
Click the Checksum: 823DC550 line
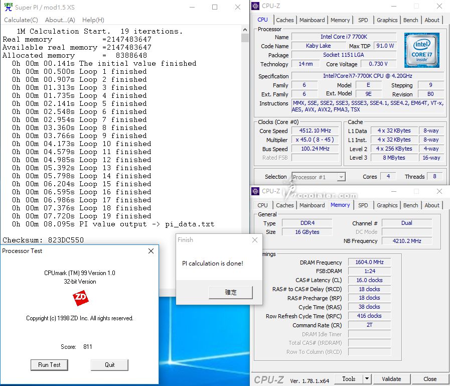tap(43, 240)
